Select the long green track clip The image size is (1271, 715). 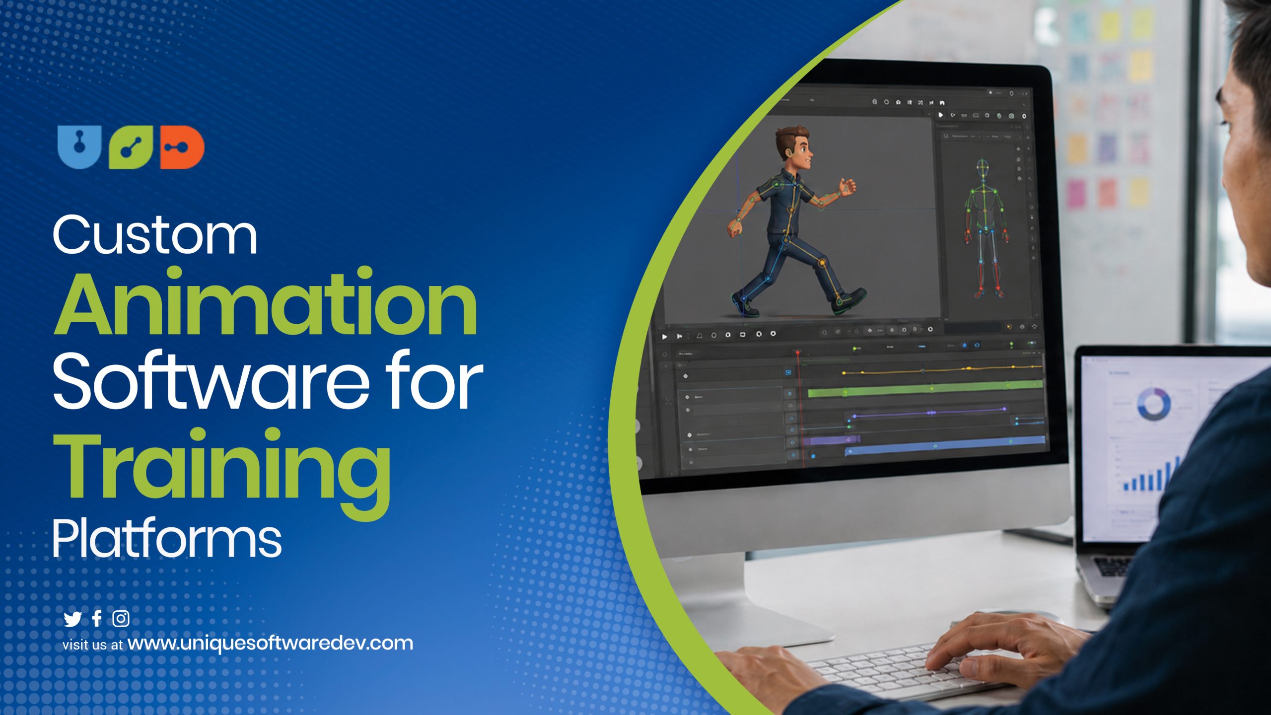925,388
